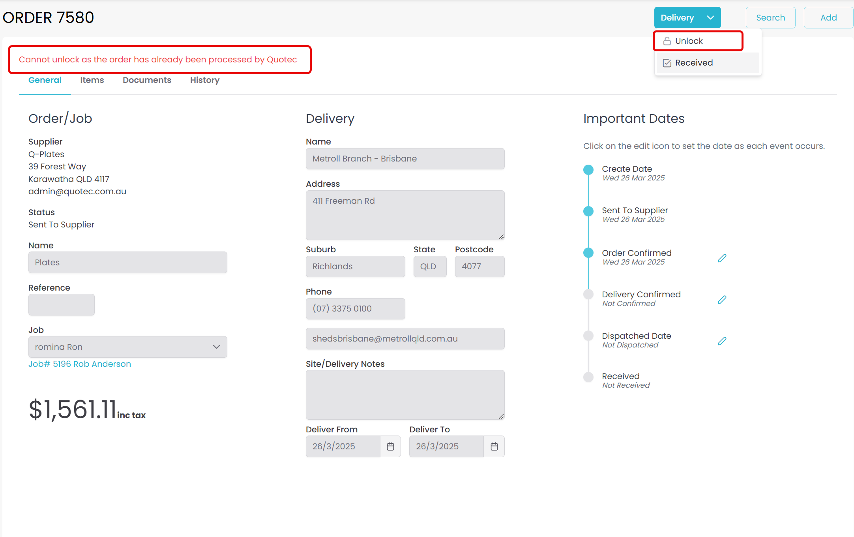Open the Deliver From calendar picker

390,446
